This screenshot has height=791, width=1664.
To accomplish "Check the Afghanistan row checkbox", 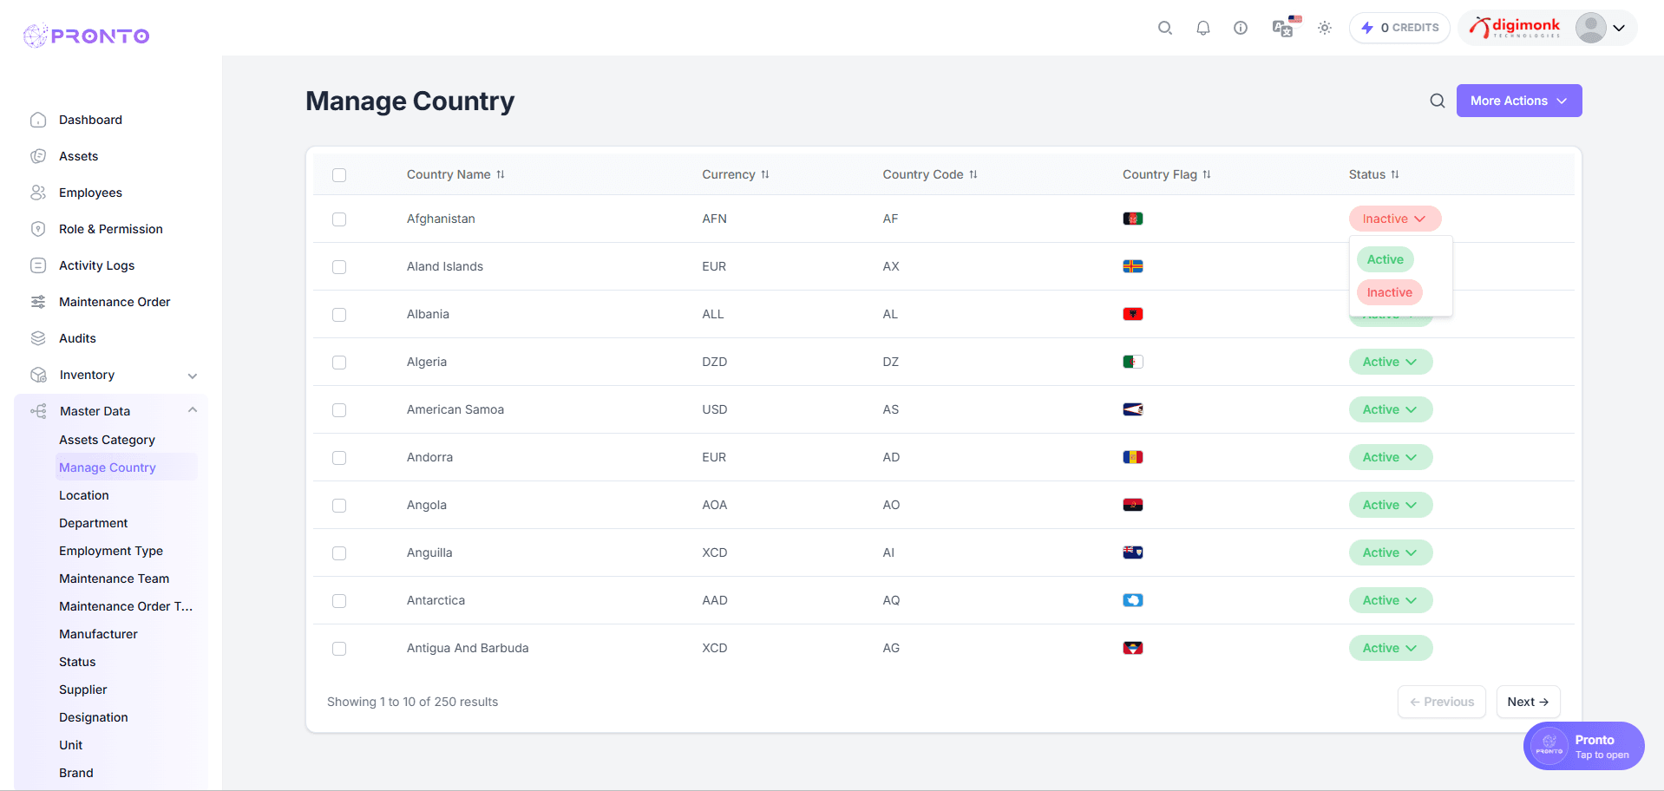I will tap(339, 219).
